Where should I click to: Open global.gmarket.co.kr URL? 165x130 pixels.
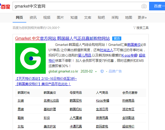pyautogui.click(x=63, y=71)
